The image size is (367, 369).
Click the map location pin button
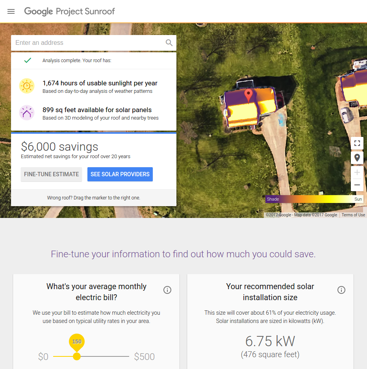[357, 158]
